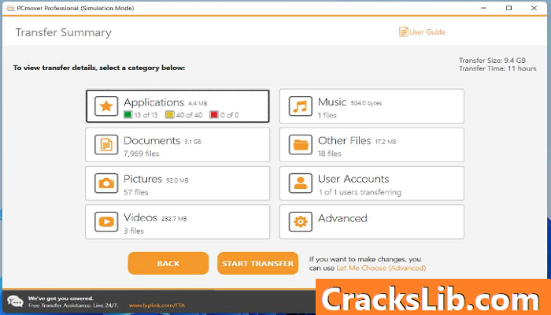Click the Music note icon
The height and width of the screenshot is (315, 551).
(x=301, y=106)
